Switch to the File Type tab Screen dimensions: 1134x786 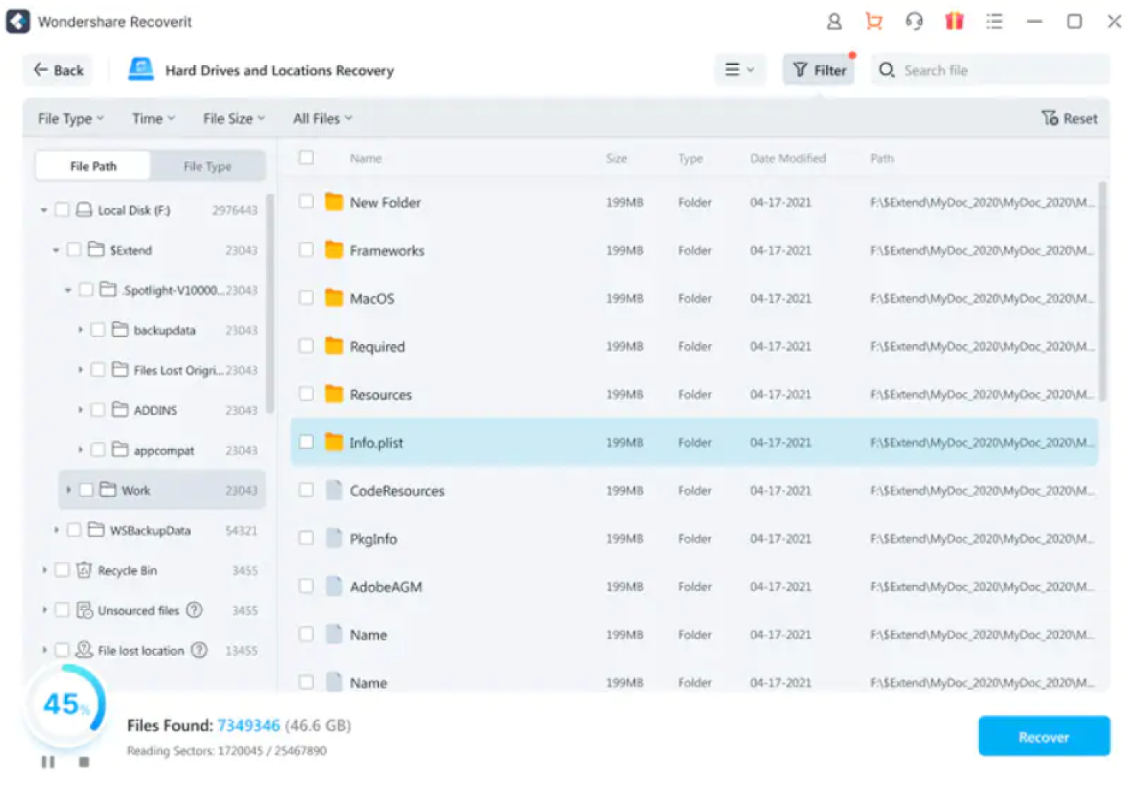coord(207,165)
